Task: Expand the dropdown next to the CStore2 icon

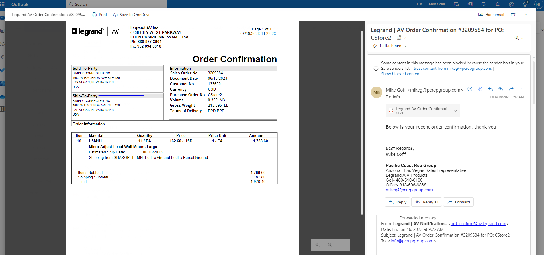Action: (x=405, y=38)
